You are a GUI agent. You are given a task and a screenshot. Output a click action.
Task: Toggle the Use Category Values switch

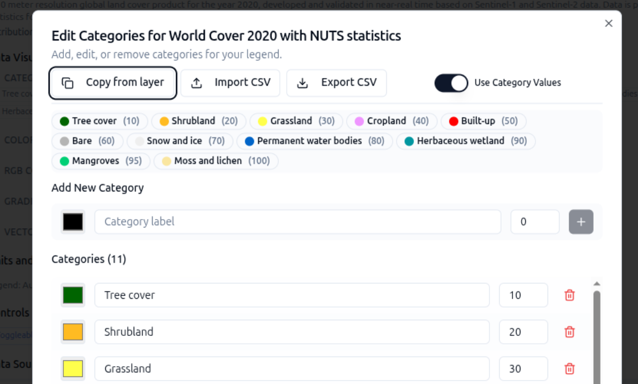point(451,83)
